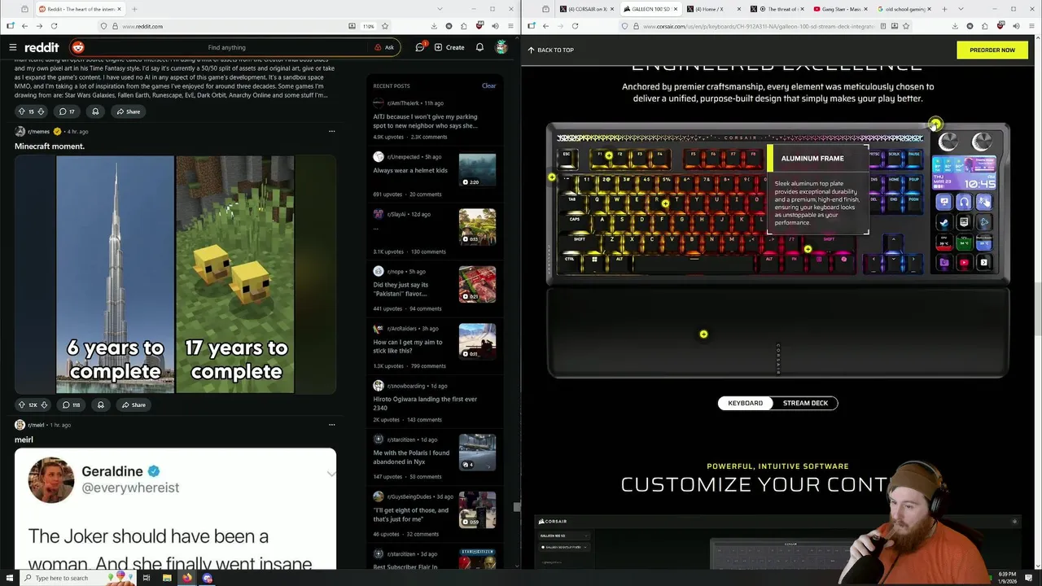Image resolution: width=1042 pixels, height=586 pixels.
Task: Open the 17 comments on first post
Action: coord(67,112)
